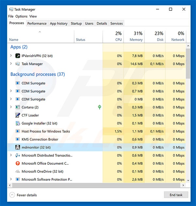Click the Host Process for Windows Tasks icon
Image resolution: width=196 pixels, height=206 pixels.
pos(18,131)
